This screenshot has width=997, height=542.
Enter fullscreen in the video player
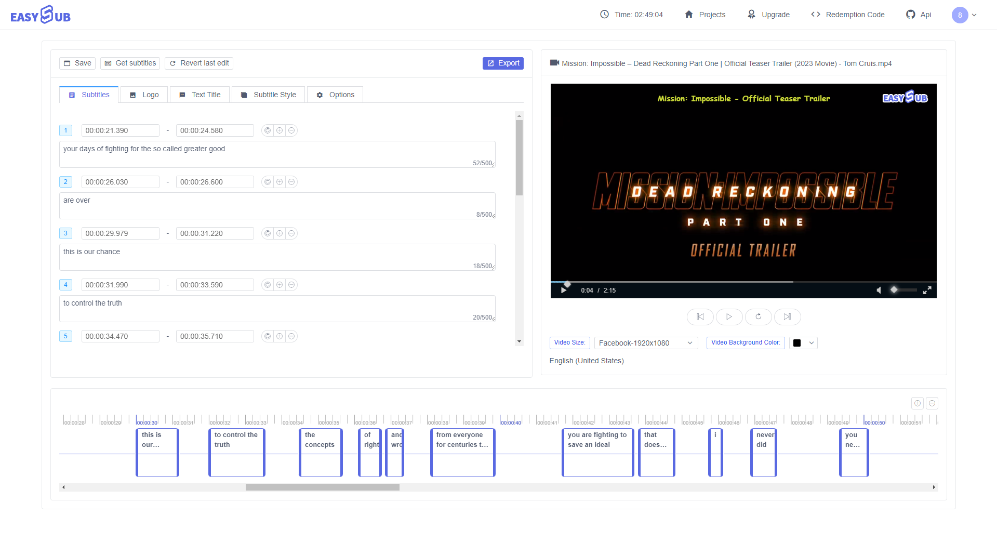click(x=927, y=290)
